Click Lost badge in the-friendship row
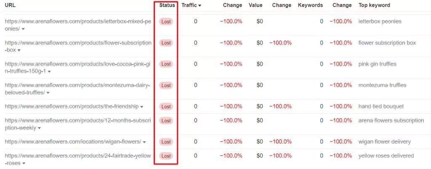This screenshot has width=431, height=169. [x=166, y=107]
